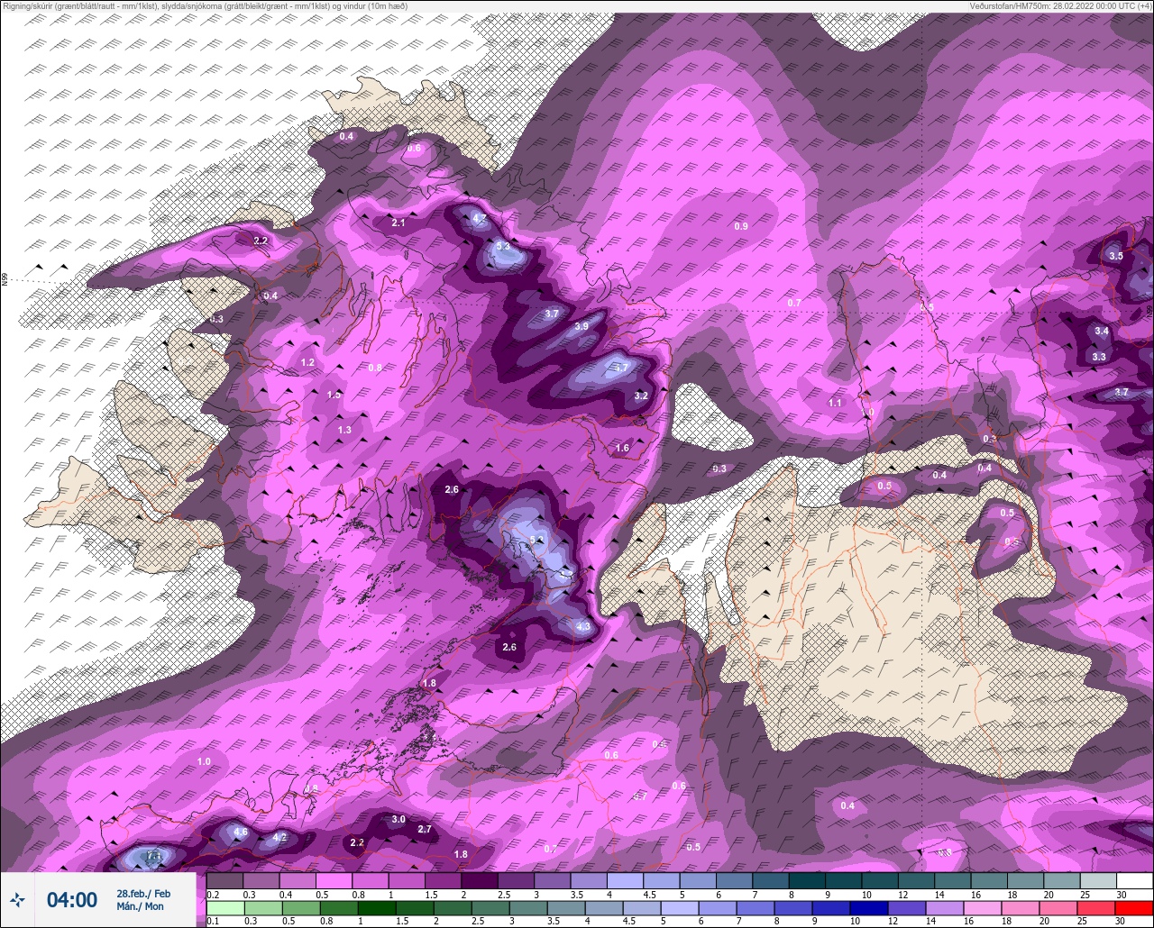
Task: Click the precipitation value 2.7 on the map
Action: pos(426,829)
